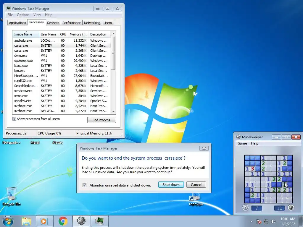Open the Recycle Bin desktop icon
This screenshot has height=227, width=303.
[12, 197]
